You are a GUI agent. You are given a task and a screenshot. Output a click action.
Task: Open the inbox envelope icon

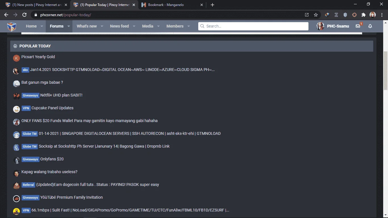coord(358,26)
